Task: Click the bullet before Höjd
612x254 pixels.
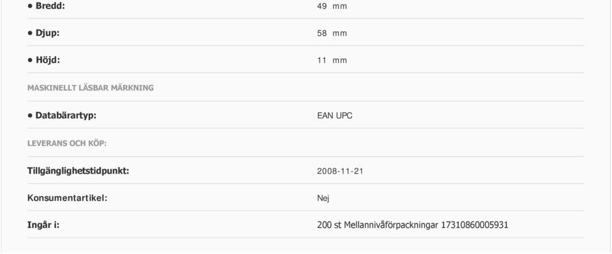Action: click(29, 61)
